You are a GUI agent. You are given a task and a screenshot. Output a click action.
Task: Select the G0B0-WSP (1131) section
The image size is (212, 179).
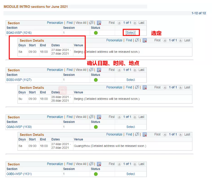[131, 174]
